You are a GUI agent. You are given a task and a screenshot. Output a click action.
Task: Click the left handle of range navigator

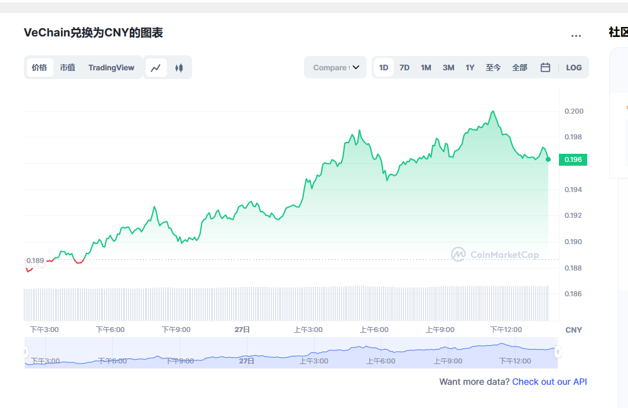coord(25,352)
